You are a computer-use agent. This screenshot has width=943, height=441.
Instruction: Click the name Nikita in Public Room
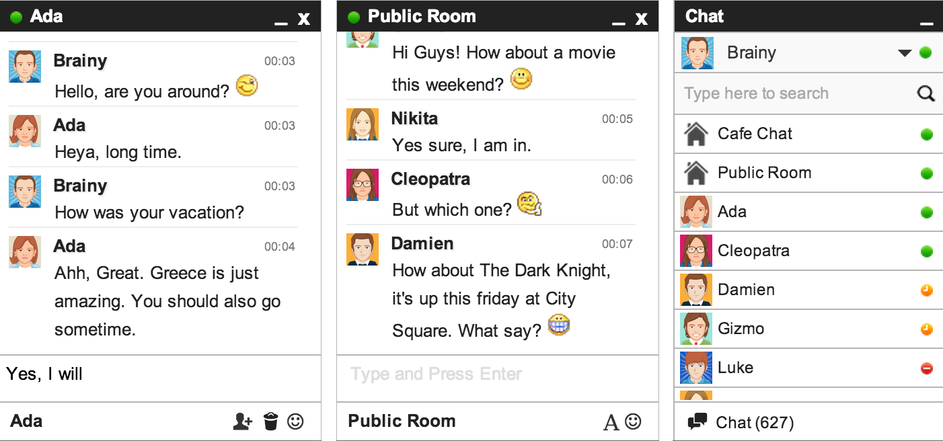point(414,119)
